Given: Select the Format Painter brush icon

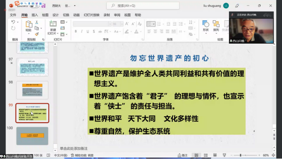Looking at the screenshot, I should 37,34.
